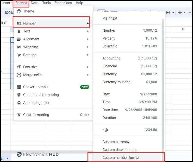Open the horizontal align dropdown arrow
This screenshot has height=162, width=193.
click(184, 13)
